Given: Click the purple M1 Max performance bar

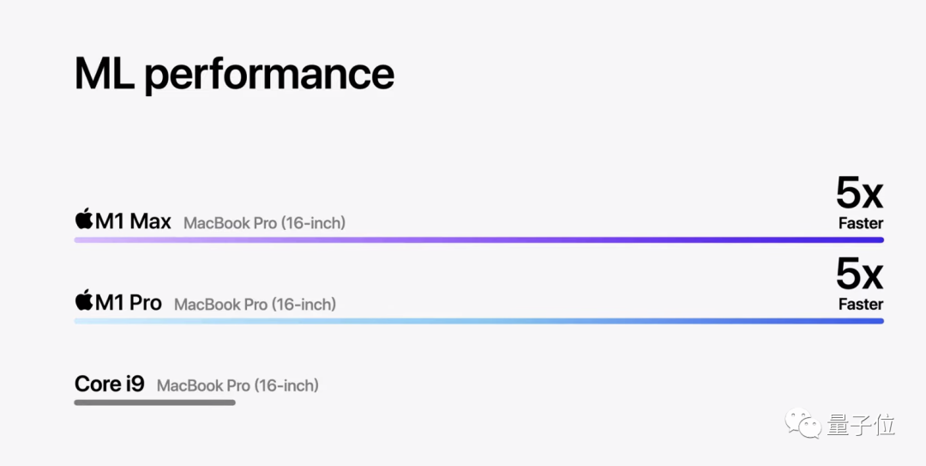Looking at the screenshot, I should [478, 240].
